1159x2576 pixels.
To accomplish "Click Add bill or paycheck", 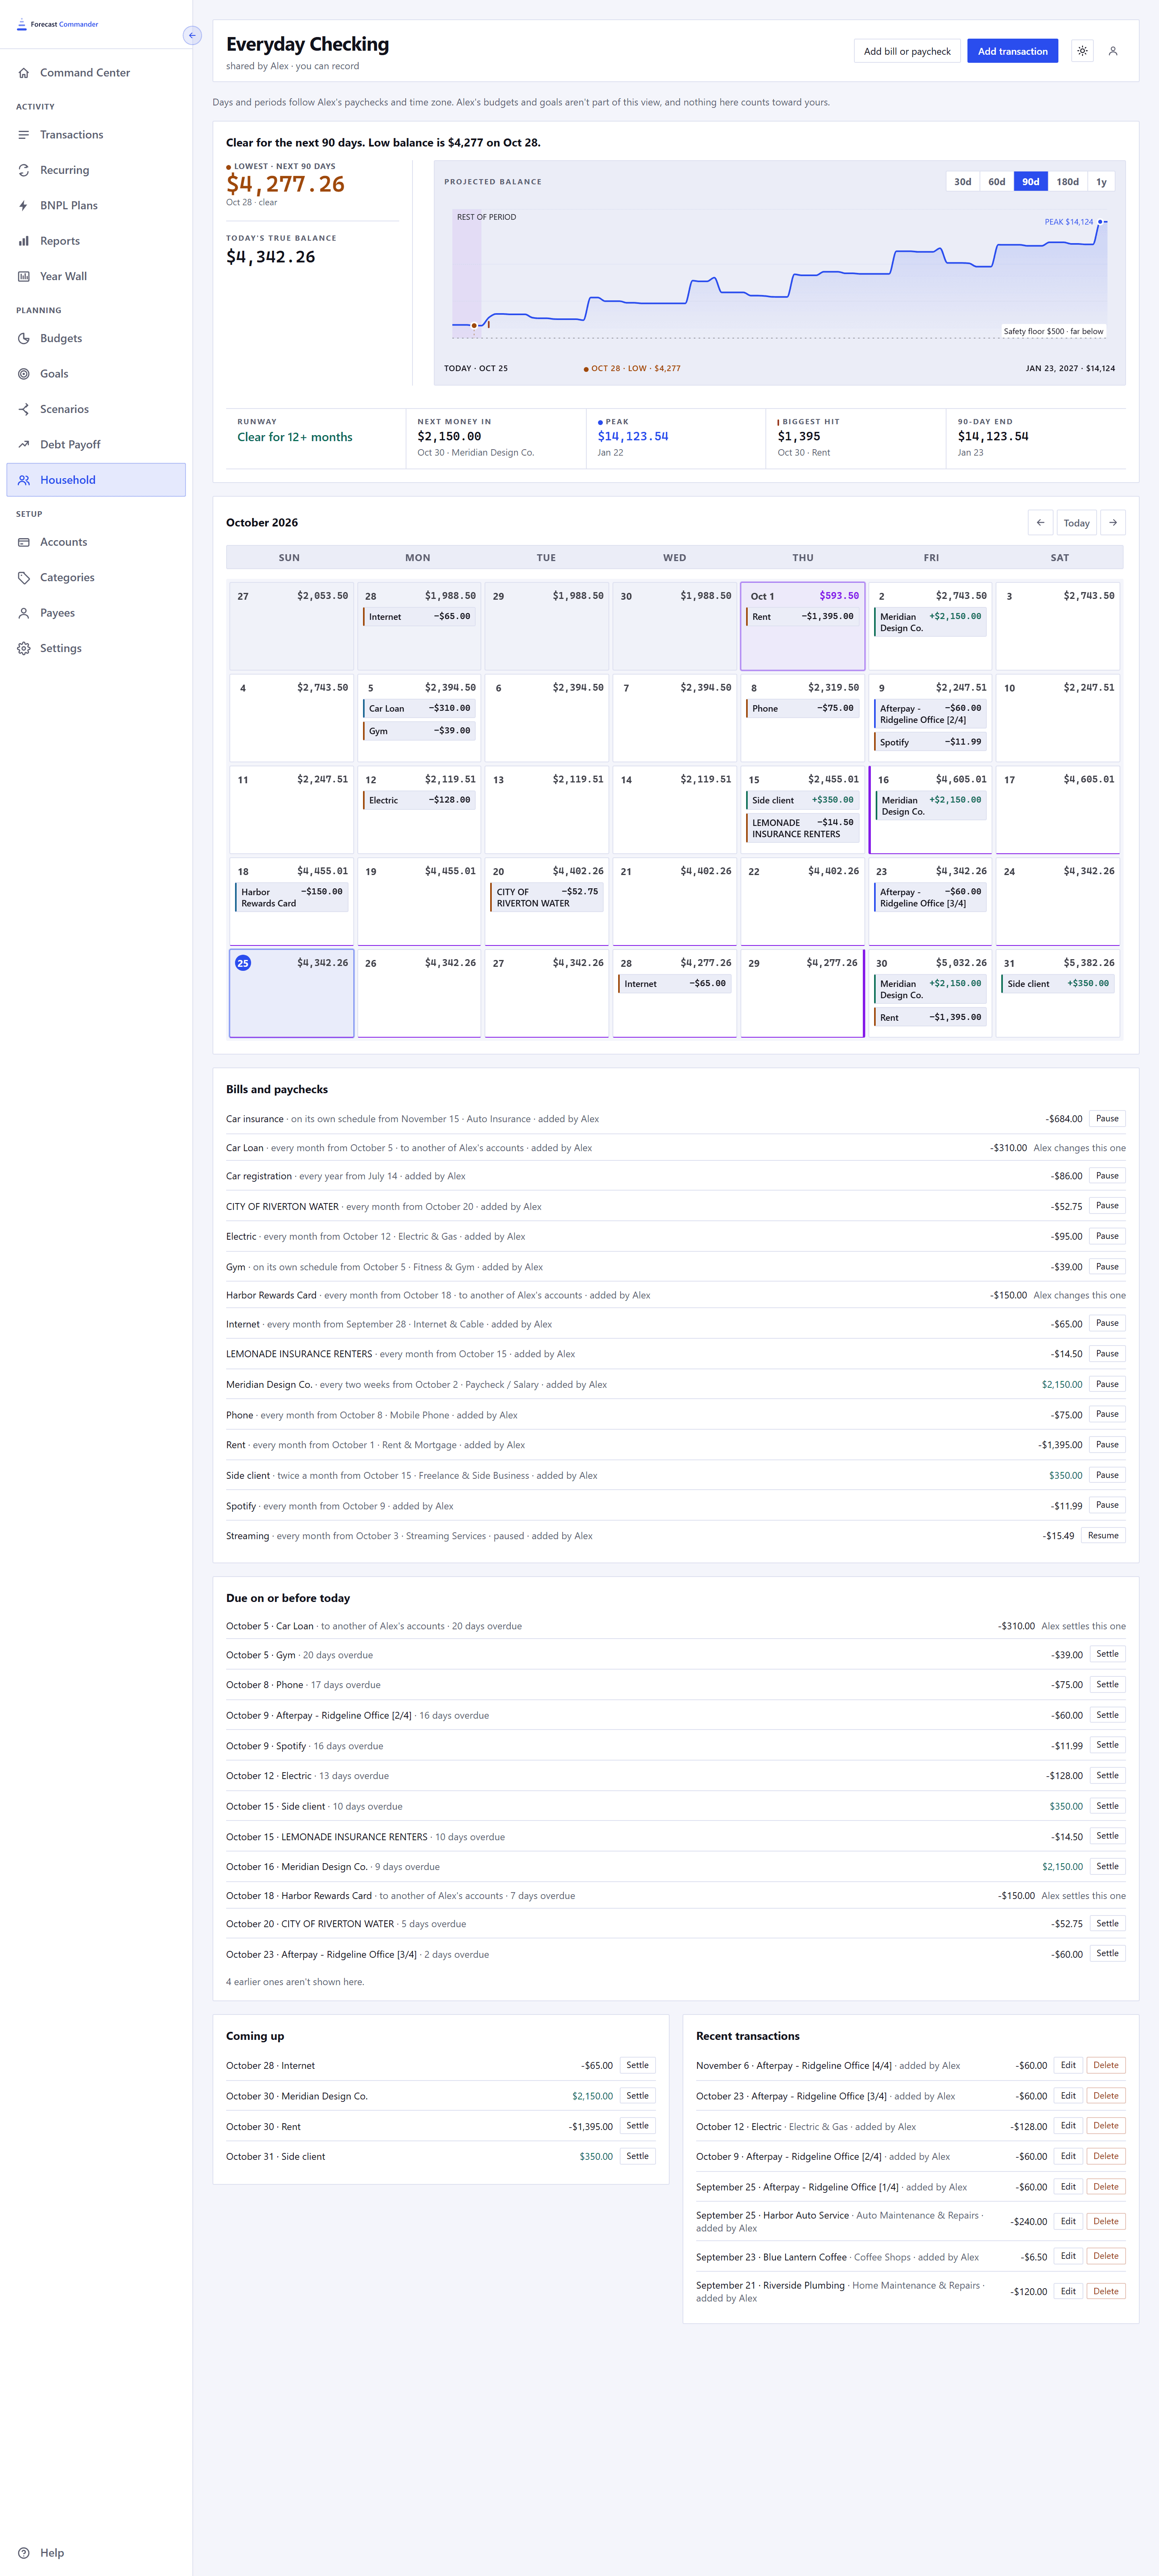I will pos(907,51).
